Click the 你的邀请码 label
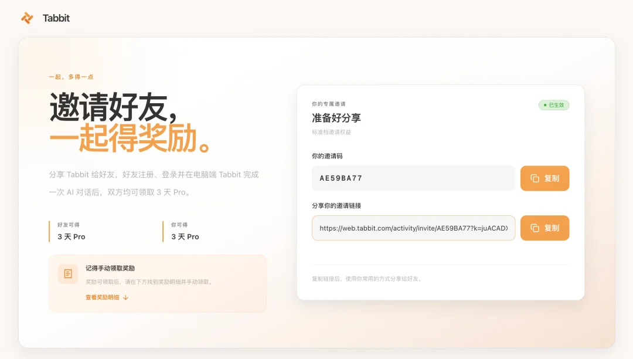The image size is (633, 359). (327, 156)
